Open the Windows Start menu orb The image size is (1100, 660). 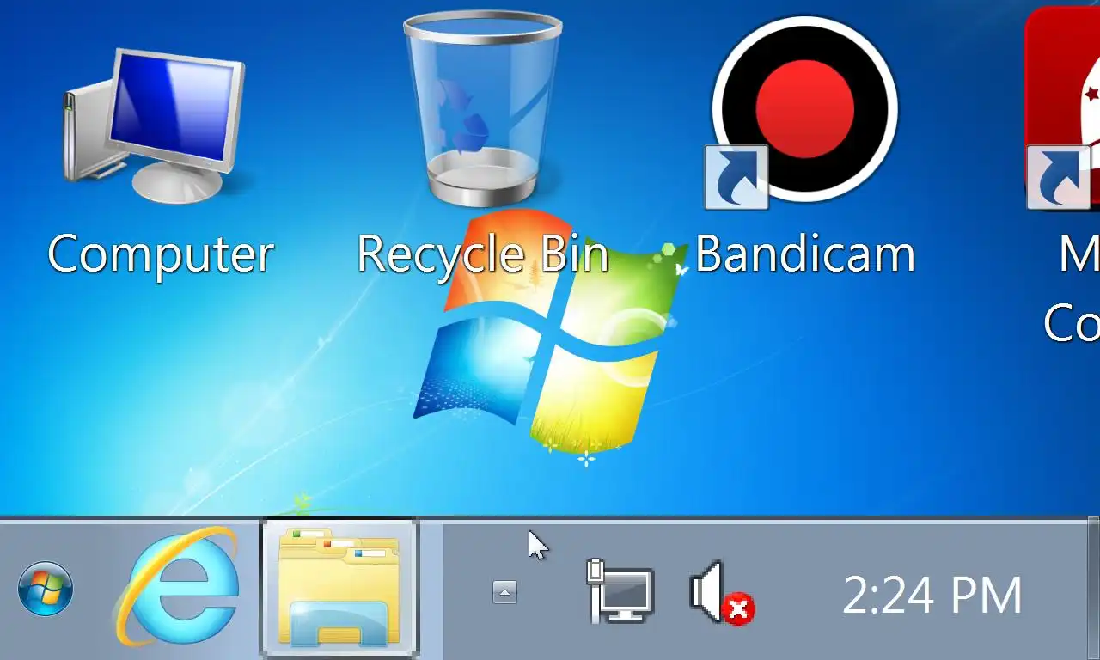tap(46, 590)
